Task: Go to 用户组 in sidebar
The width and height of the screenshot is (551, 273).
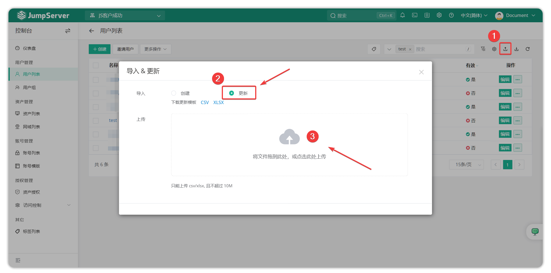Action: point(29,87)
